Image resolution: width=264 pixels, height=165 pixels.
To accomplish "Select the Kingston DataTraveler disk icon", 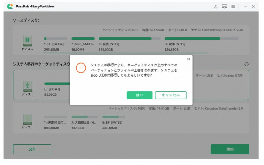I will (x=27, y=119).
